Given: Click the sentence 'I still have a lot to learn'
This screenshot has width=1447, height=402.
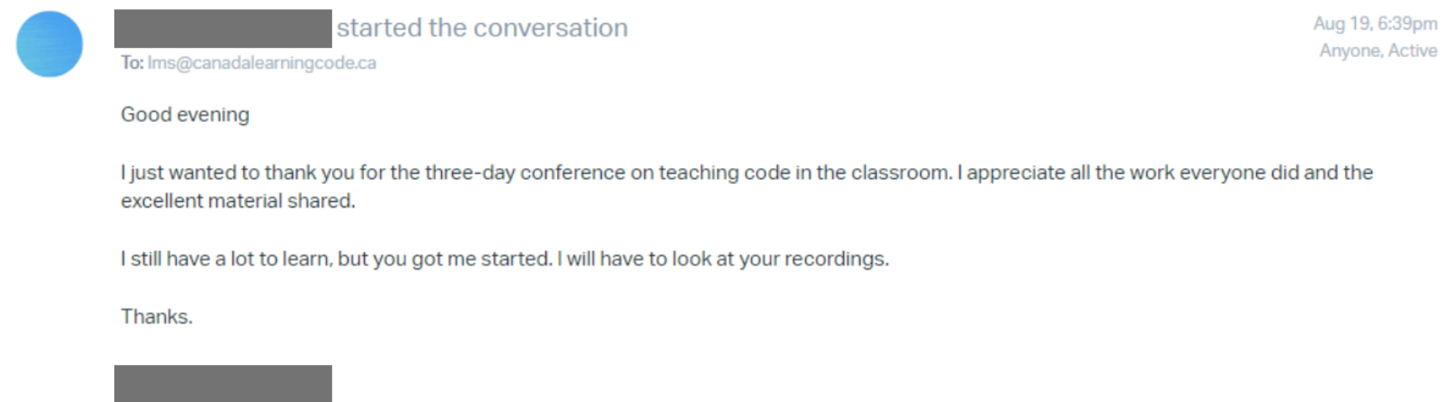Looking at the screenshot, I should 226,258.
